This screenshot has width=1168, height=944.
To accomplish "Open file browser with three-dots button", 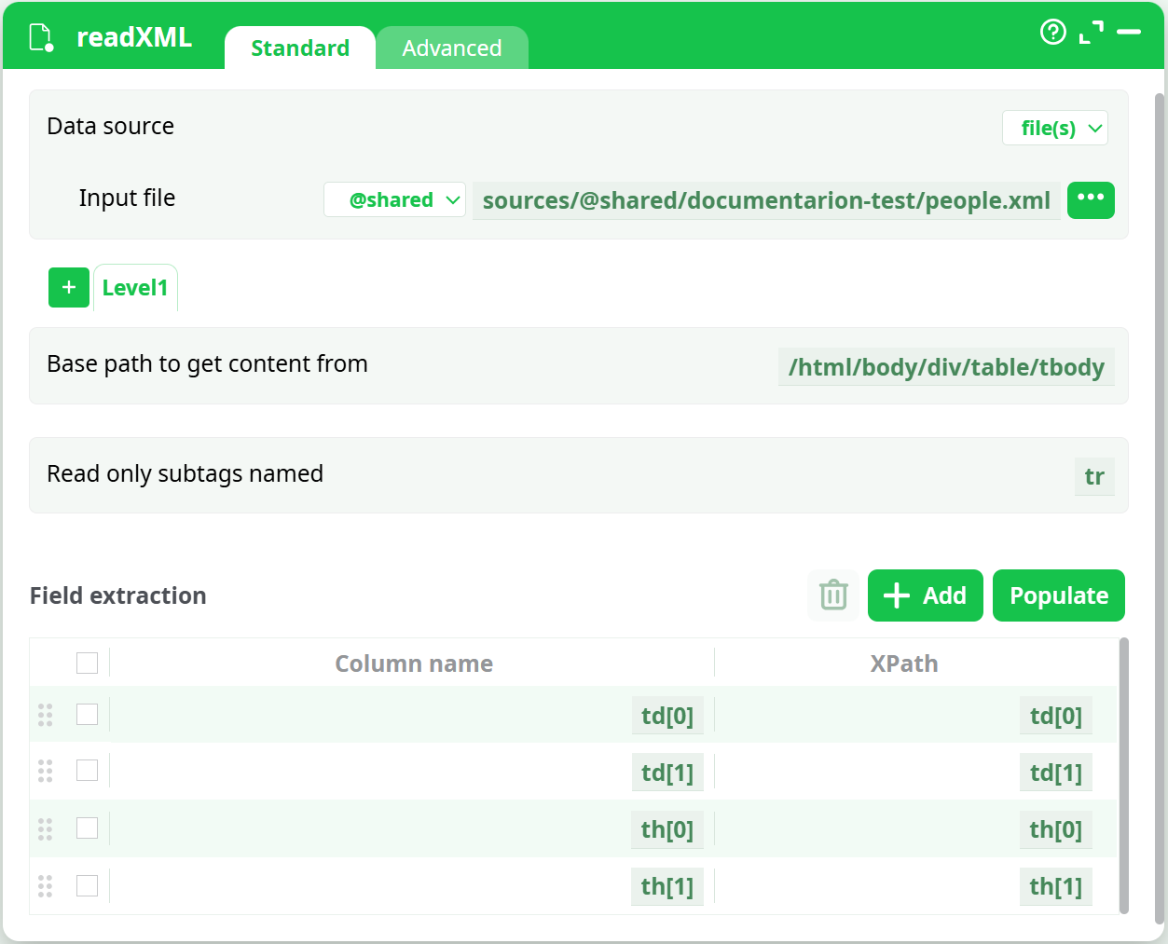I will (1090, 199).
